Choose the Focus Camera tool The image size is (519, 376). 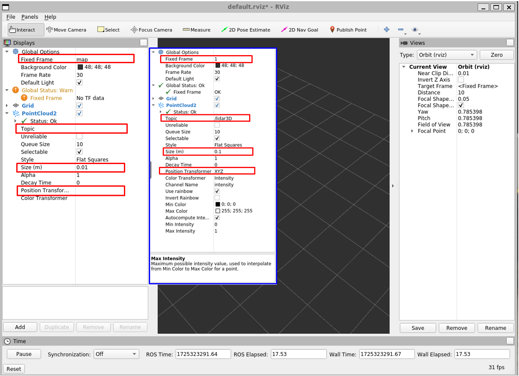[151, 30]
